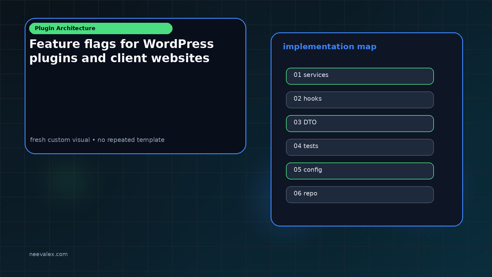Click the 'implementation map' heading
492x277 pixels.
(x=330, y=47)
